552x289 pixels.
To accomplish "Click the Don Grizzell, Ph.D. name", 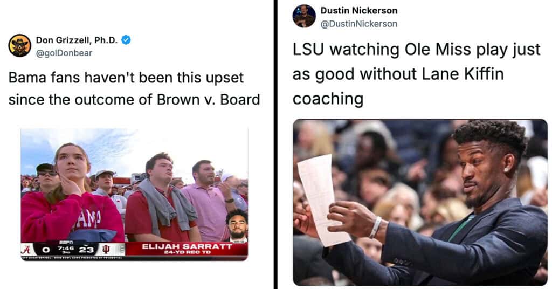I will tap(77, 40).
